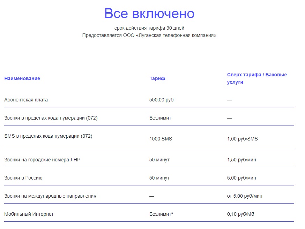This screenshot has width=305, height=229.
Task: Click 'Звонки на международные направления' row label
Action: pos(50,196)
